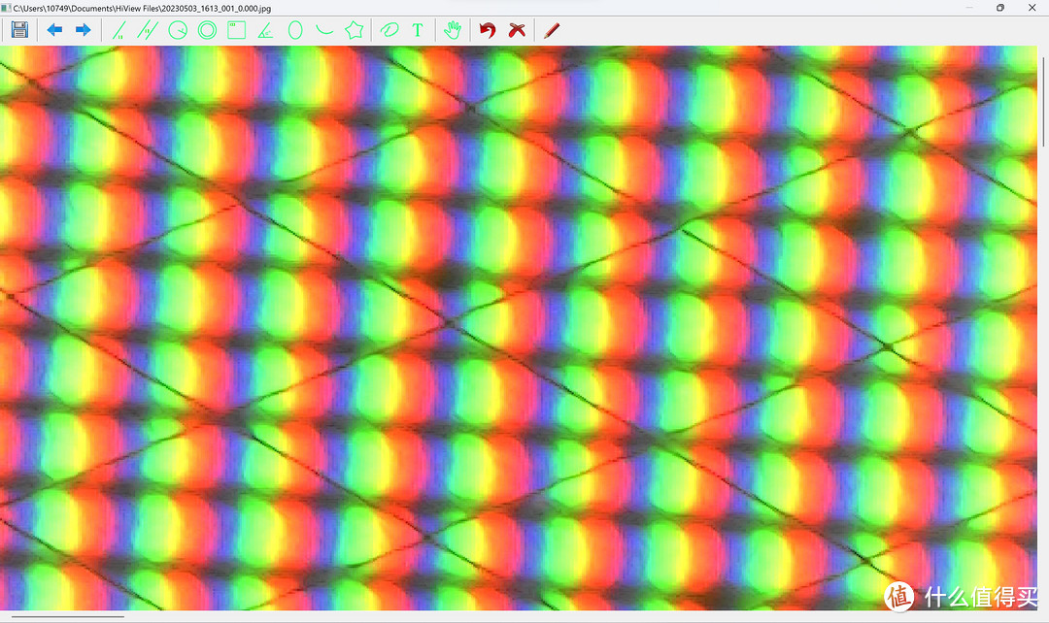Select the line measurement tool

[119, 30]
